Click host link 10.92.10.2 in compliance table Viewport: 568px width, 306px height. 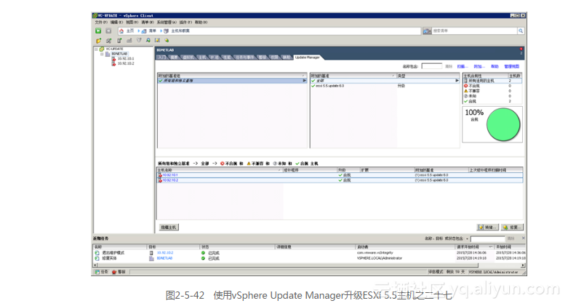170,180
